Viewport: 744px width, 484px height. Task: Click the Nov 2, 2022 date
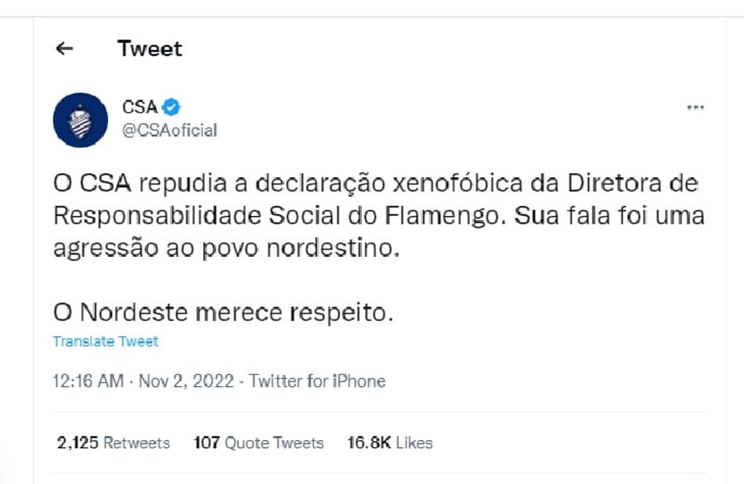point(186,381)
